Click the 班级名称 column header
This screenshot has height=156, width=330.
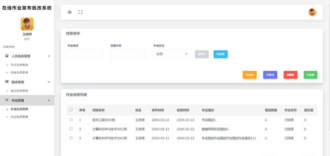[x=98, y=110]
